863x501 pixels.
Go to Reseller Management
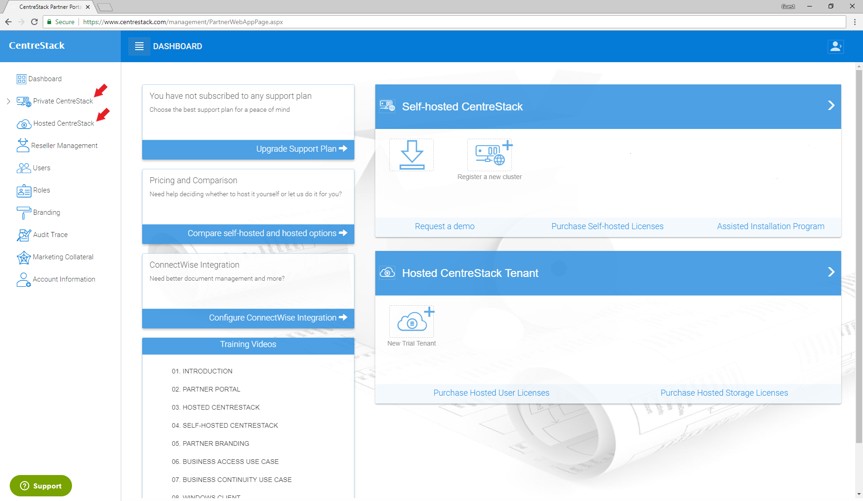click(x=64, y=146)
